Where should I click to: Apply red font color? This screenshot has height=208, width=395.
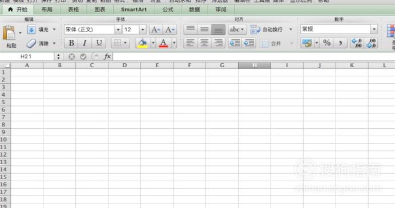pyautogui.click(x=163, y=43)
